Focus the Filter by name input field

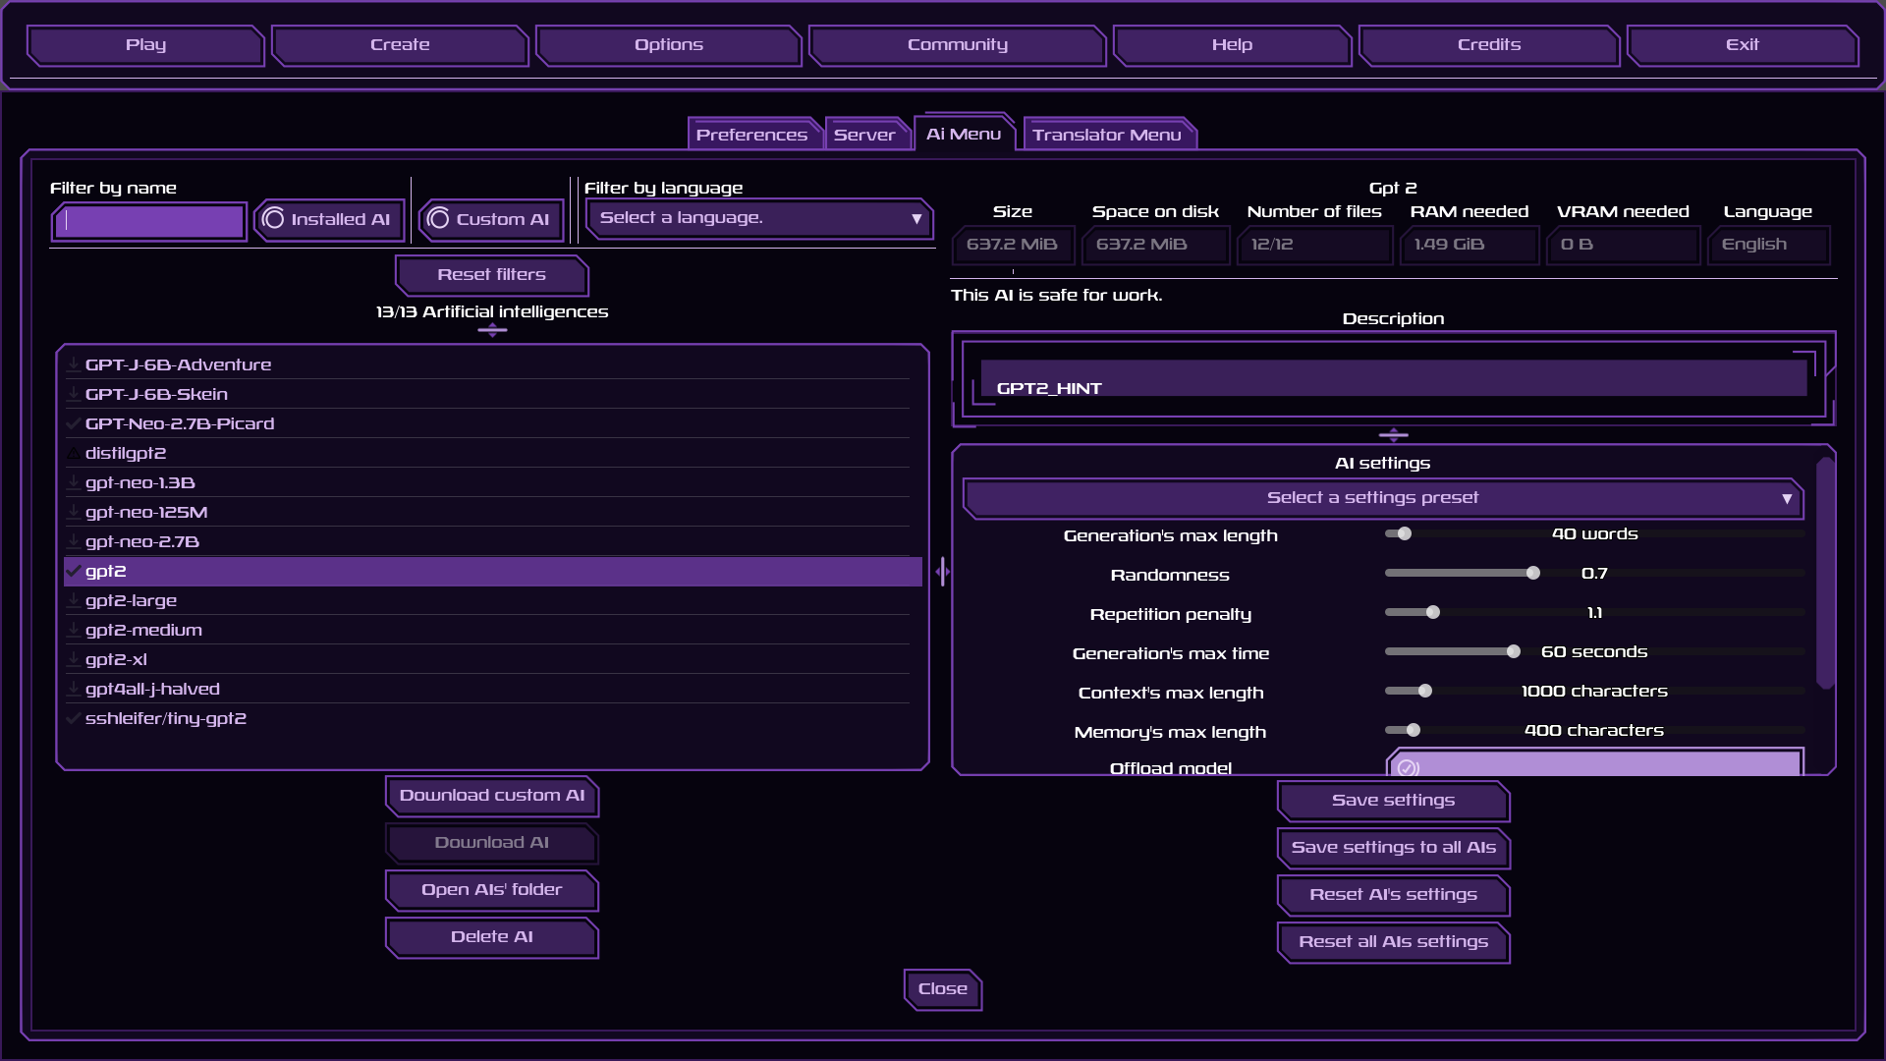tap(149, 221)
